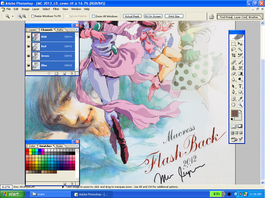The height and width of the screenshot is (198, 265).
Task: Save selection as channel in Channels panel
Action: point(56,73)
